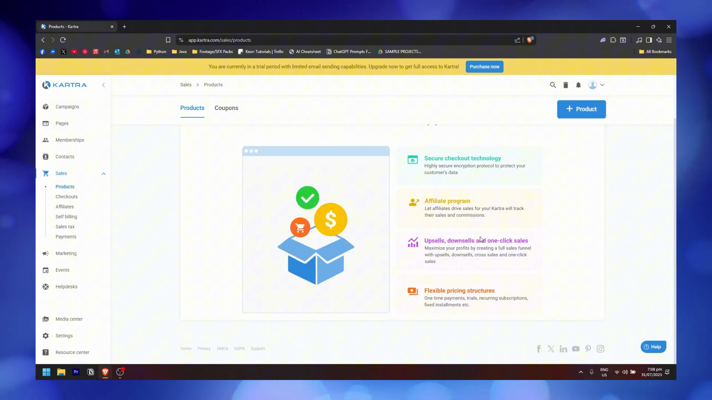The height and width of the screenshot is (400, 712).
Task: Reload the browser page
Action: coord(63,40)
